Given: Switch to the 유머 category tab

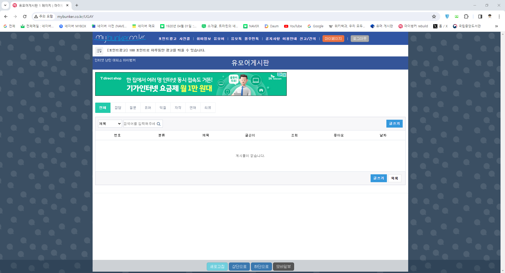Looking at the screenshot, I should (x=148, y=108).
